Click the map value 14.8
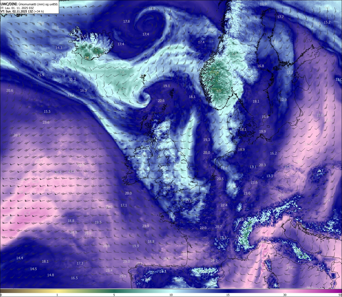The height and width of the screenshot is (297, 342). pyautogui.click(x=50, y=275)
